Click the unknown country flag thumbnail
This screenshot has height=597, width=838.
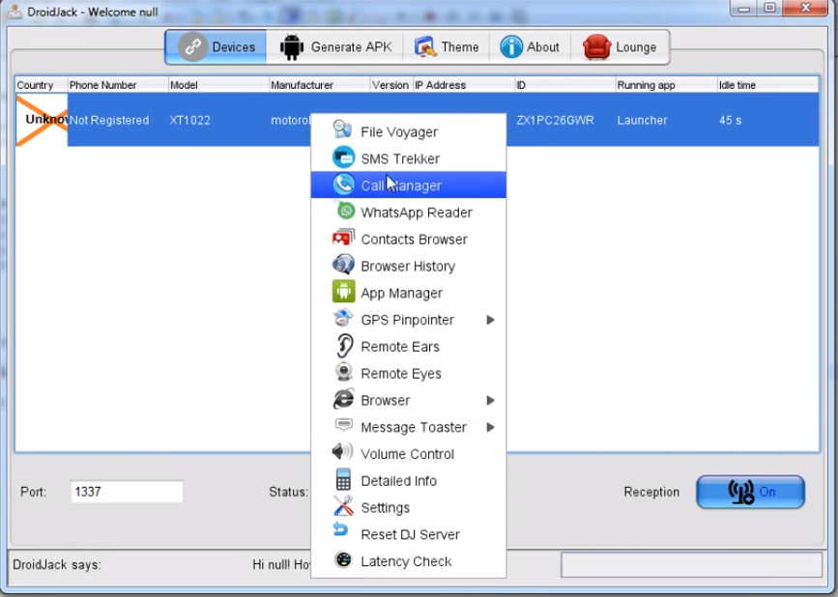tap(42, 120)
